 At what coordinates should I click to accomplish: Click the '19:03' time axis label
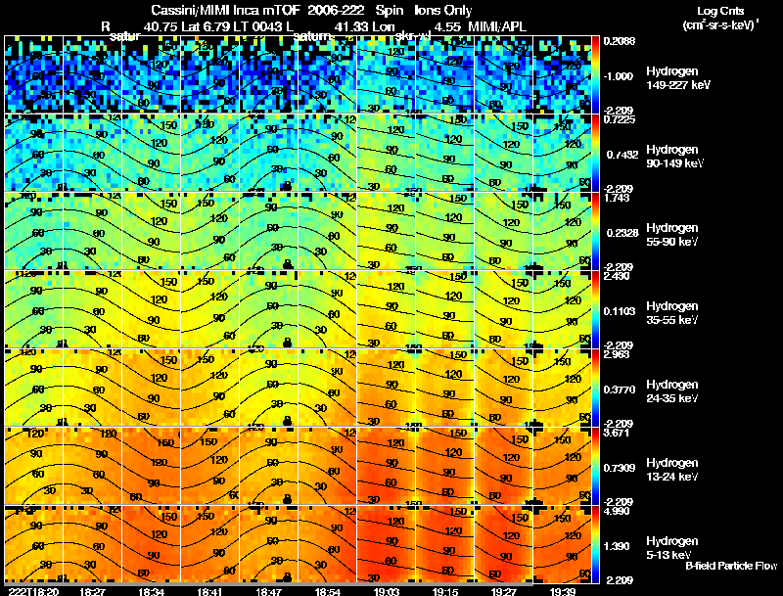tap(387, 591)
